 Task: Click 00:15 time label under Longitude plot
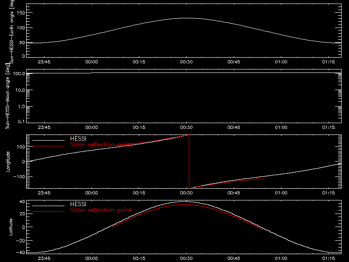[139, 193]
